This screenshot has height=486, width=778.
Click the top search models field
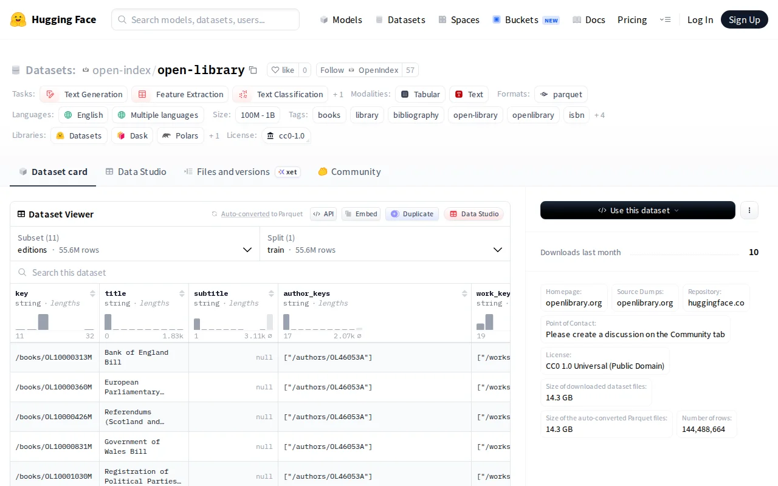click(x=205, y=19)
